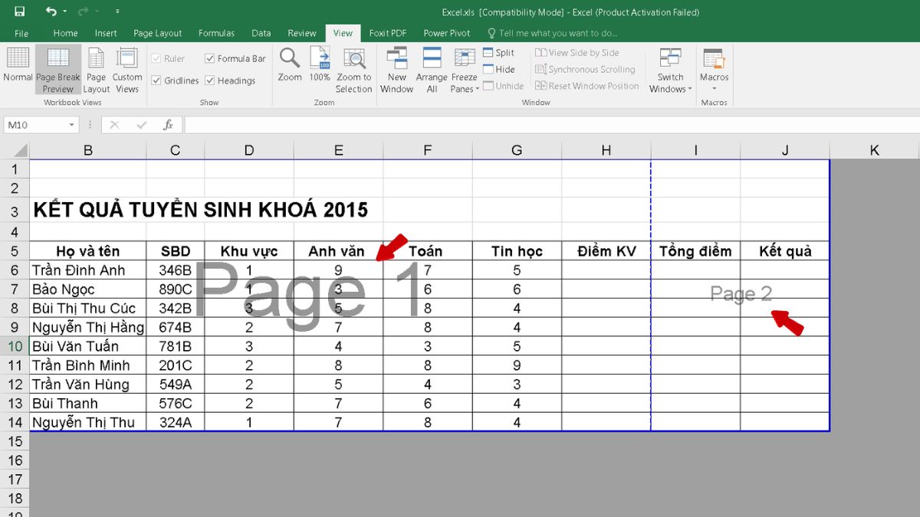Select cell Bùi Thanh
This screenshot has width=920, height=517.
click(88, 404)
